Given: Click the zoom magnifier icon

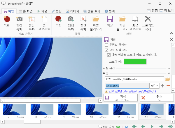Looking at the screenshot, I should [x=100, y=127].
